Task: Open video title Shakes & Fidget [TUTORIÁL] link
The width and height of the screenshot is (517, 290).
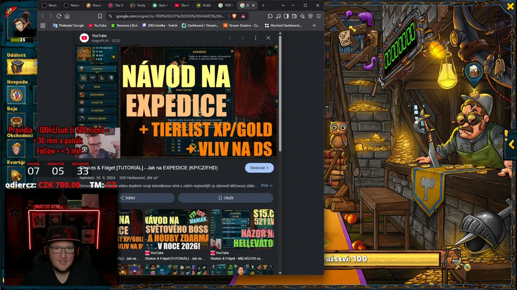Action: 149,168
